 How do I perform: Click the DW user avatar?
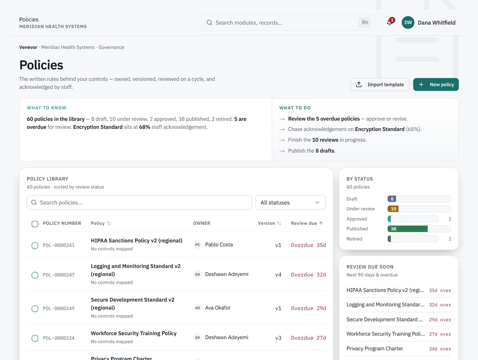pyautogui.click(x=408, y=23)
